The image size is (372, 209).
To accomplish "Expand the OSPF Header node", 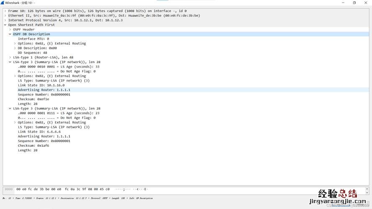I will [10, 30].
